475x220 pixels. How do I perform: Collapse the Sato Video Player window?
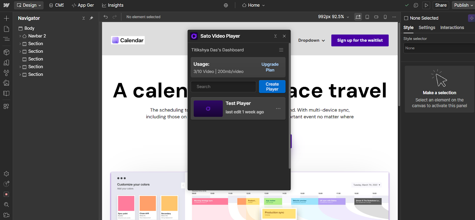coord(275,36)
